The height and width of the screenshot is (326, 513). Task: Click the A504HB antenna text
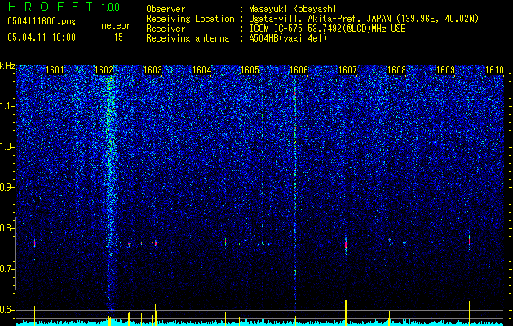pos(288,38)
